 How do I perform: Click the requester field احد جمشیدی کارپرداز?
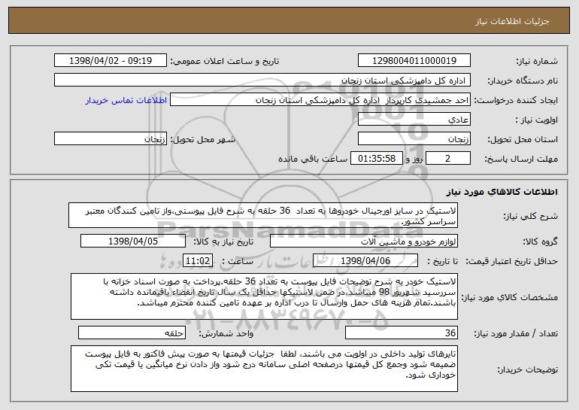point(320,100)
